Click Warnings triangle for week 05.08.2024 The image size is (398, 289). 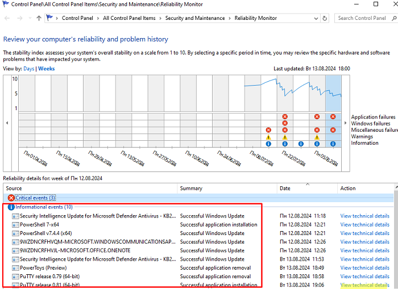[317, 137]
